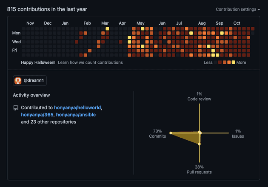Viewport: 268px width, 187px height.
Task: Click the Happy Halloween! text
Action: pyautogui.click(x=38, y=62)
